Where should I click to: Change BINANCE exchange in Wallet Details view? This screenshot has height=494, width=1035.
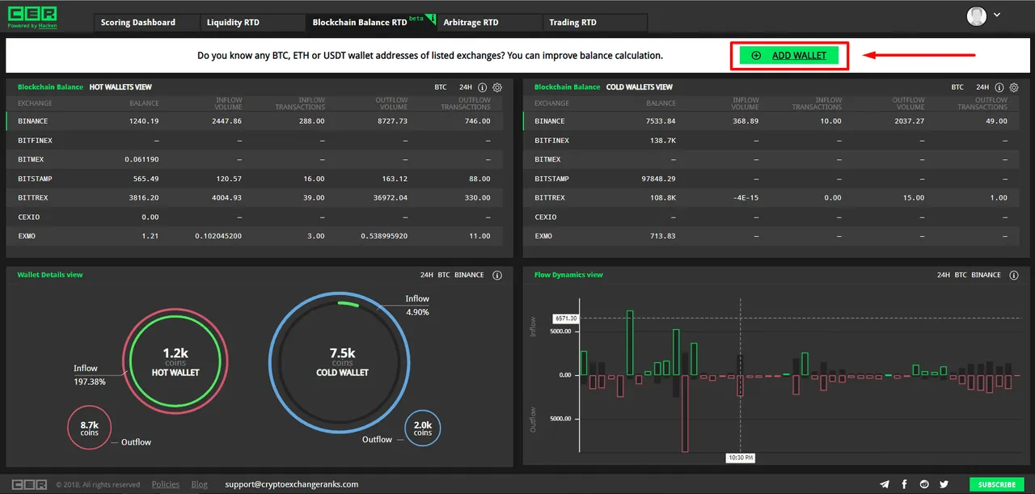[x=469, y=275]
